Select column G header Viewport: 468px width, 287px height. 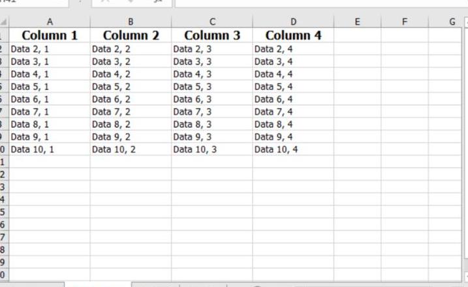pyautogui.click(x=445, y=22)
